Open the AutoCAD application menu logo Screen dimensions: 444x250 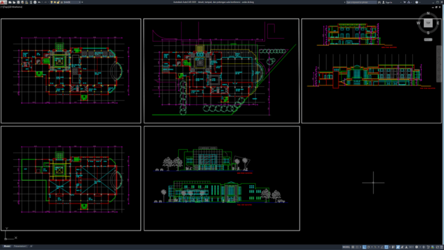pyautogui.click(x=3, y=2)
